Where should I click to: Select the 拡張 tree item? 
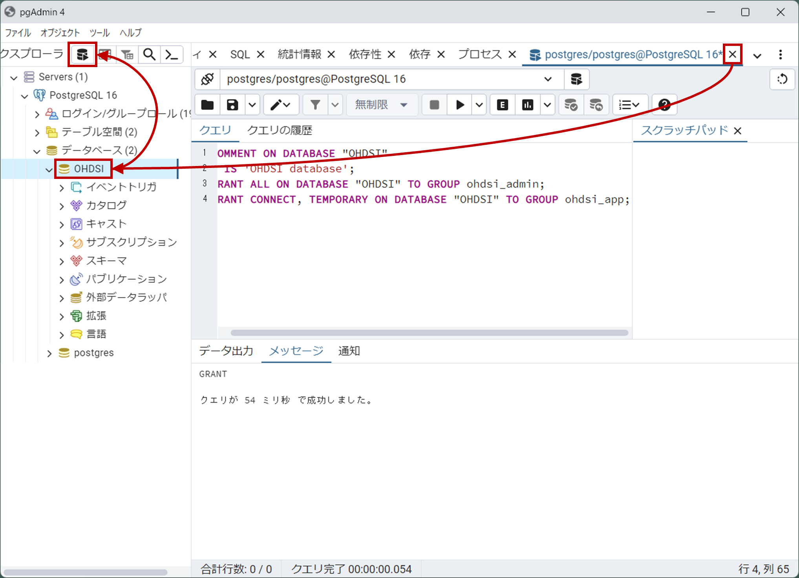(x=96, y=316)
